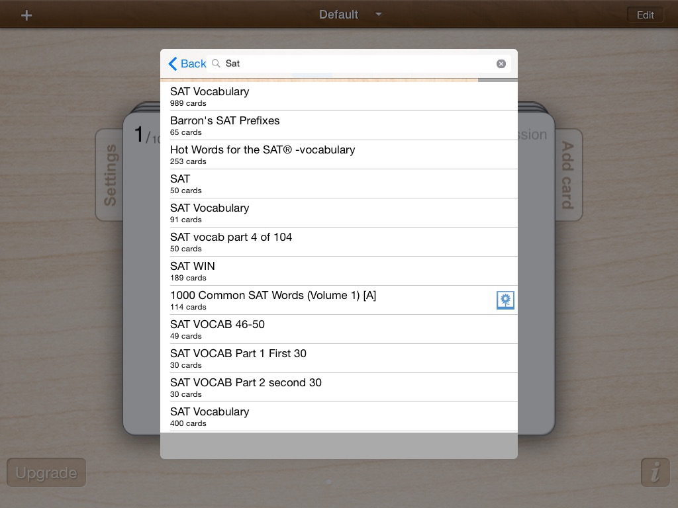
Task: Open the Default deck dropdown arrow
Action: tap(379, 15)
